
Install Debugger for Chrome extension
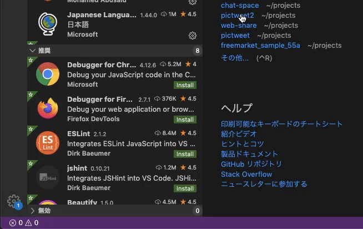point(185,85)
